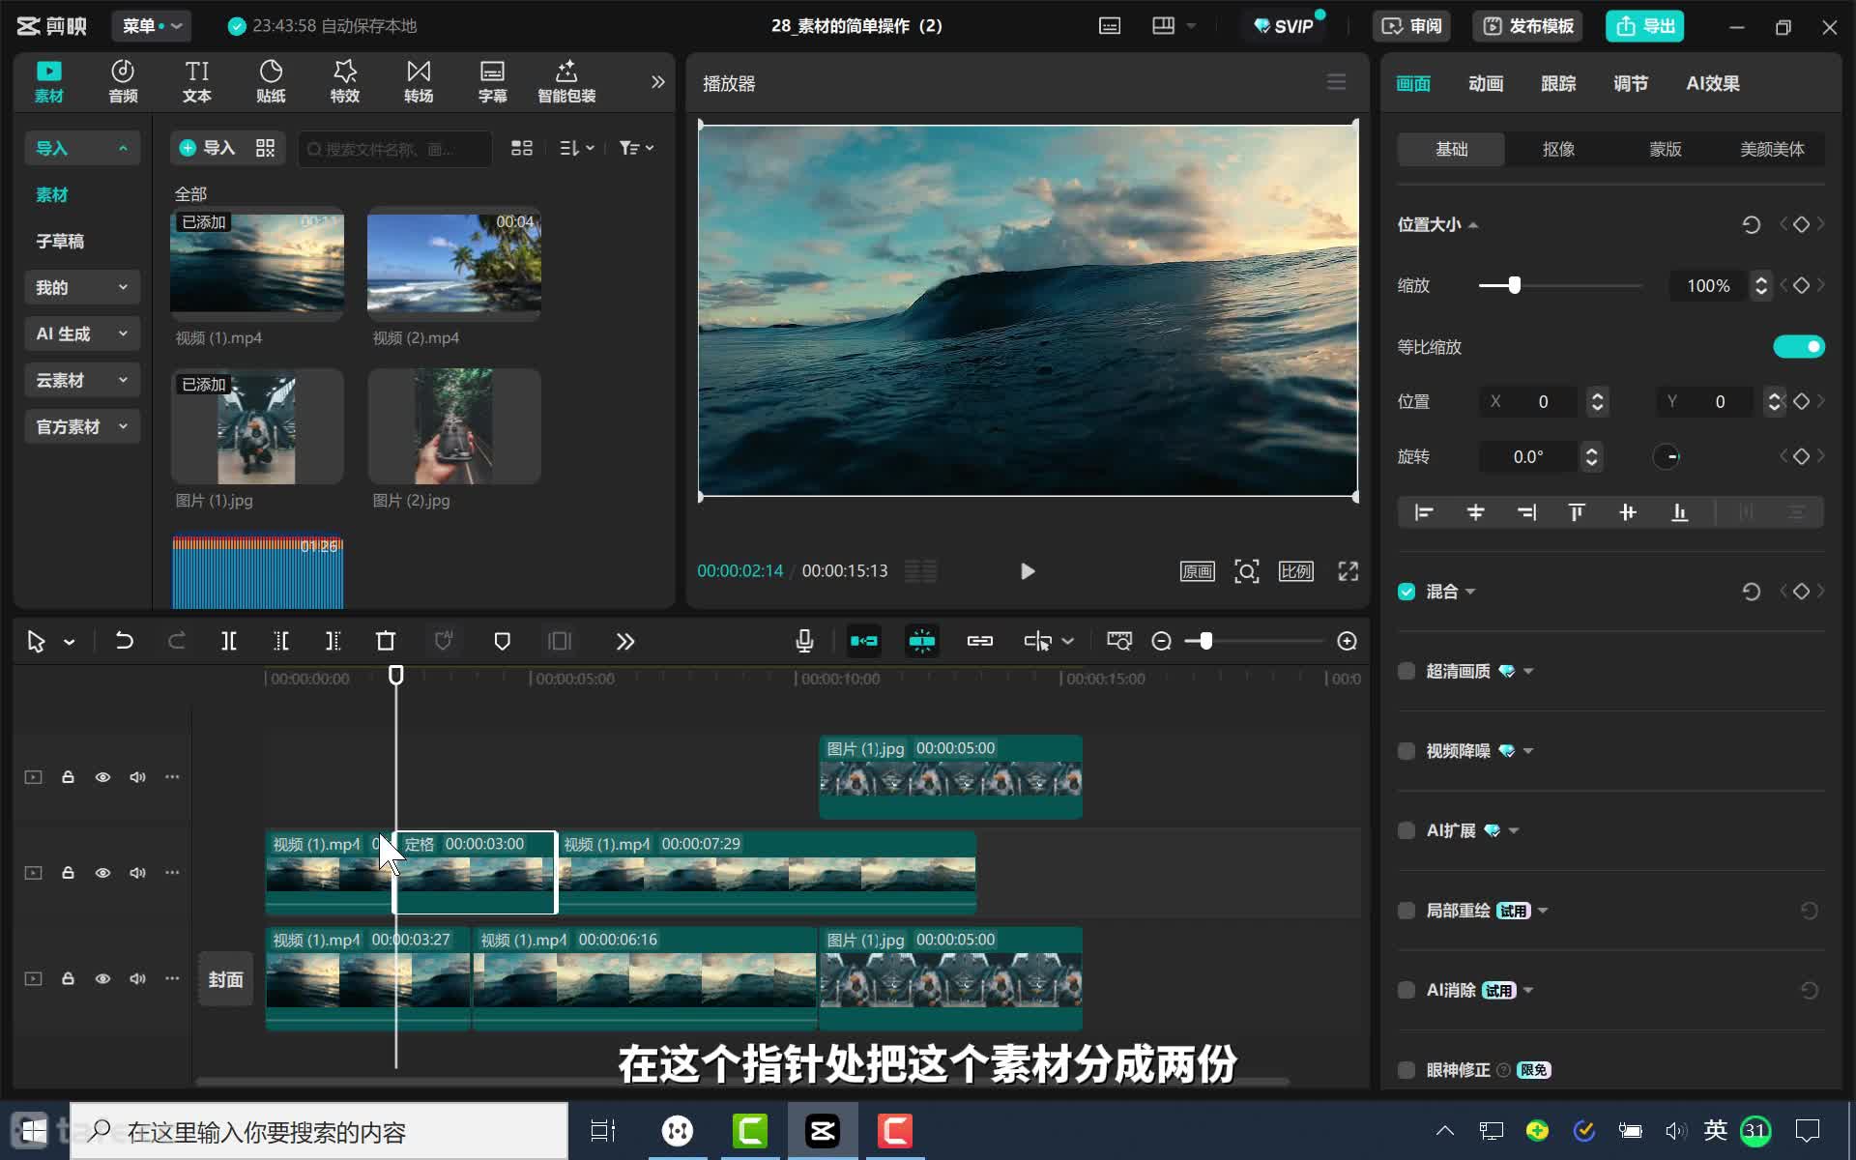Open the 特效 effects panel icon
1856x1160 pixels.
tap(345, 81)
